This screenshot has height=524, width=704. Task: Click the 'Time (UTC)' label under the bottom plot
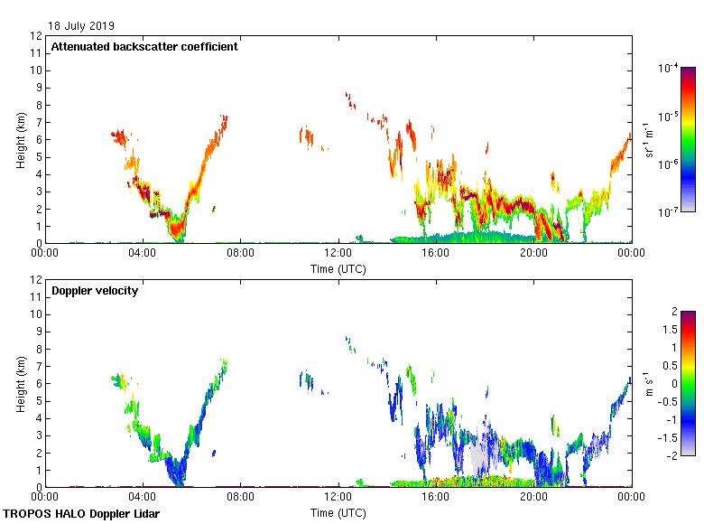click(x=338, y=513)
